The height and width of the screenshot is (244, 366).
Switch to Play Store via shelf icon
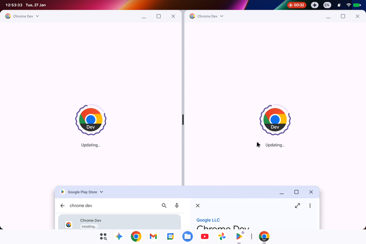tap(239, 236)
